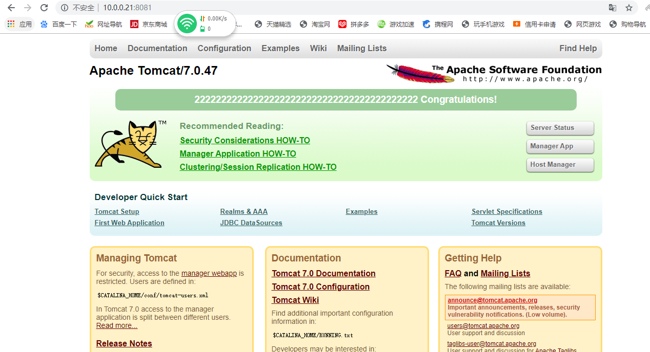Open Documentation in the nav bar
This screenshot has width=650, height=352.
(157, 48)
